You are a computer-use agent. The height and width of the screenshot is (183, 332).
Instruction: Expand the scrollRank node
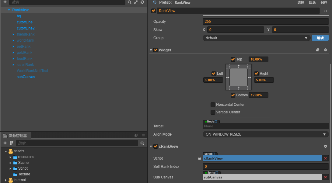click(13, 65)
